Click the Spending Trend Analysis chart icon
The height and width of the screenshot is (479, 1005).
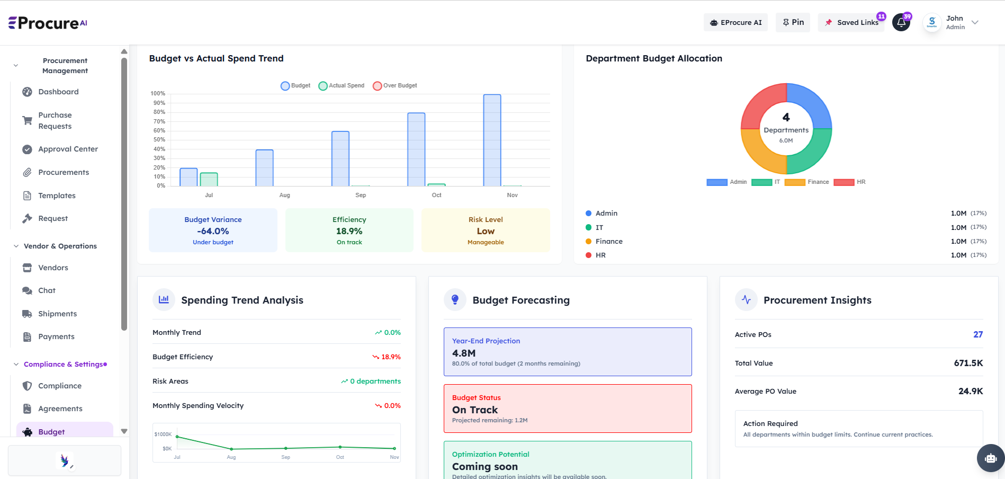click(164, 299)
